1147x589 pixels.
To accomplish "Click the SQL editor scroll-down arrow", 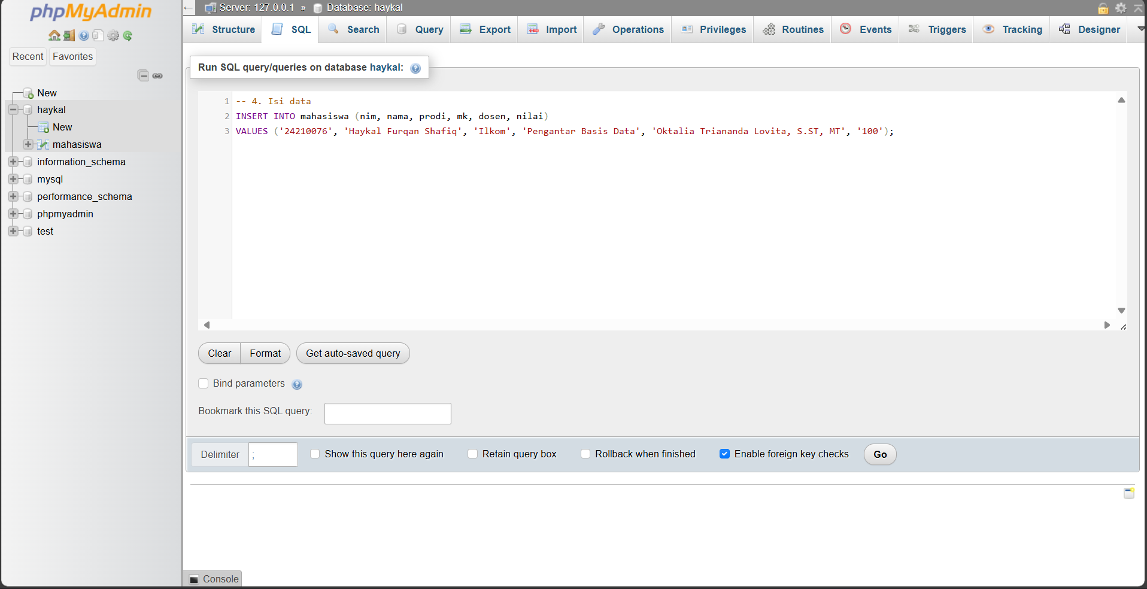I will 1121,311.
